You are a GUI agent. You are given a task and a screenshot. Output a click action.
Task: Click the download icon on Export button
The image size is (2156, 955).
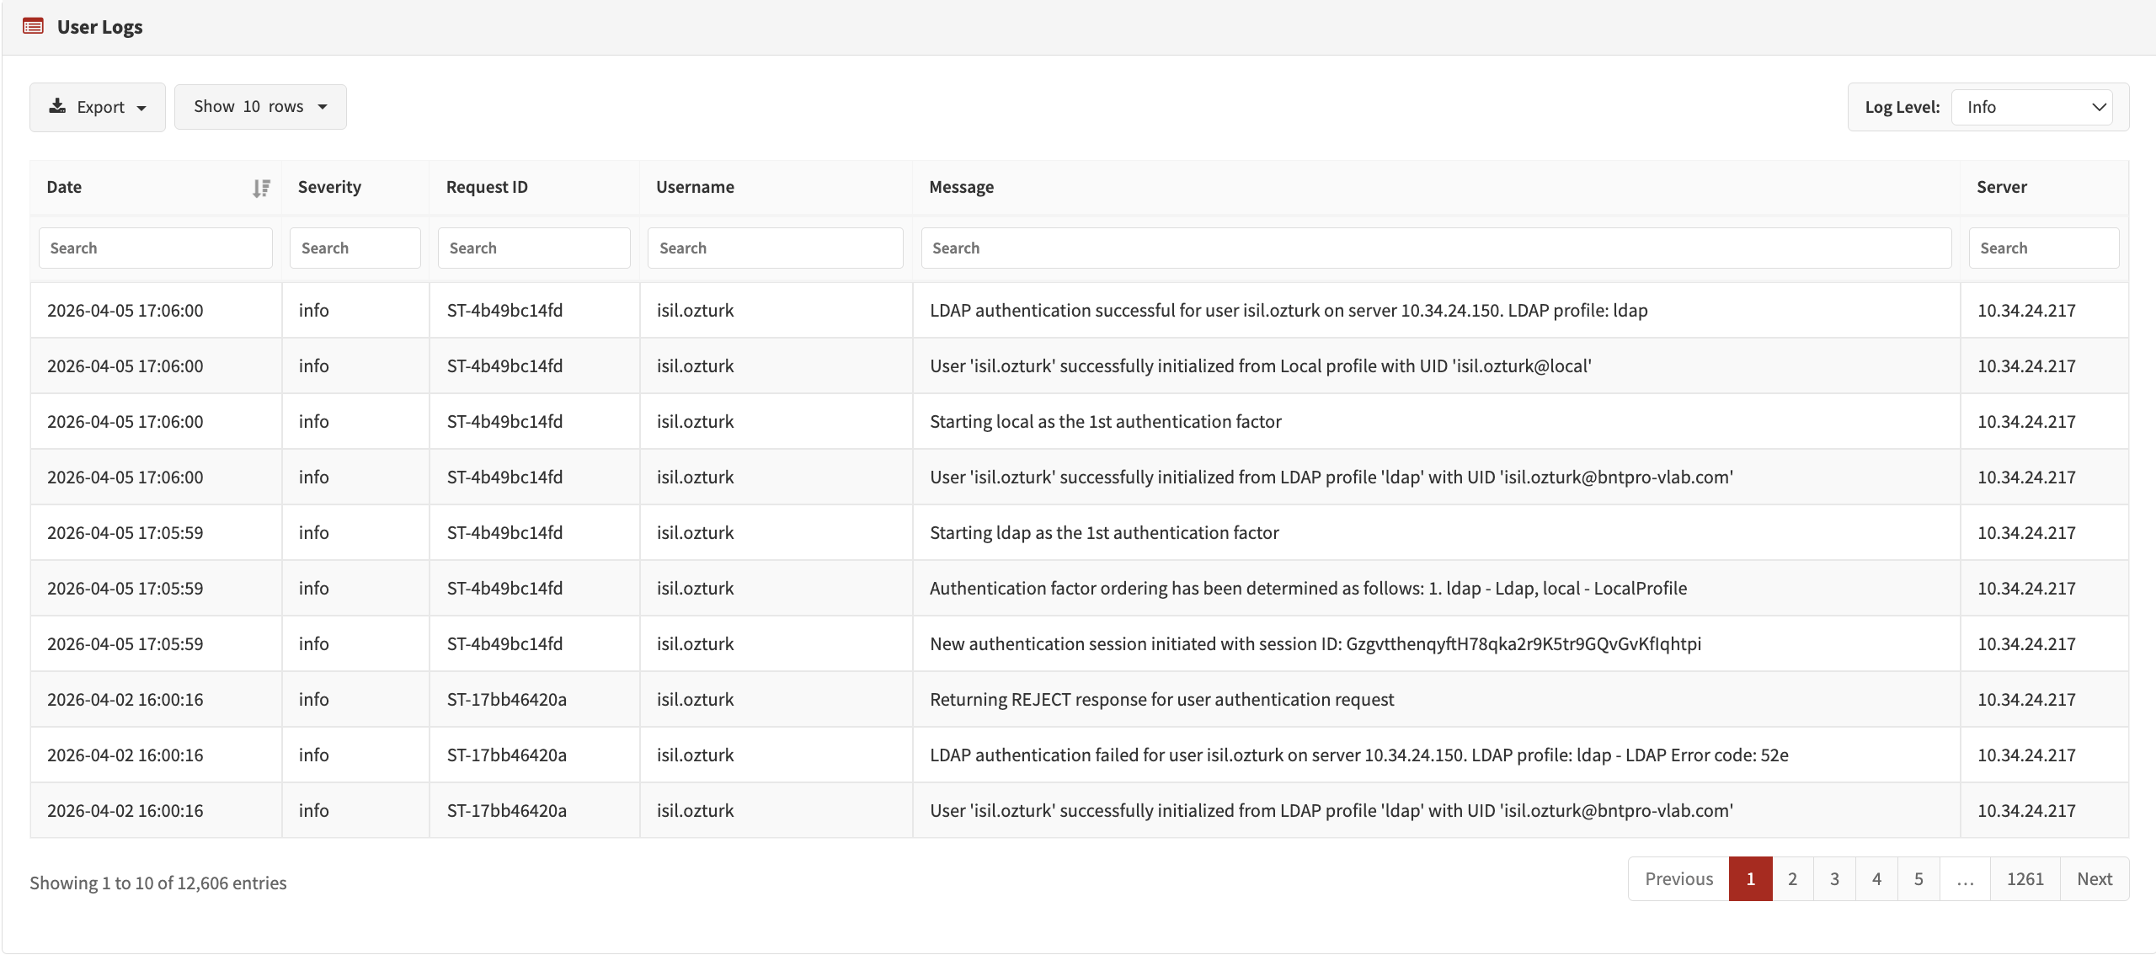click(57, 106)
